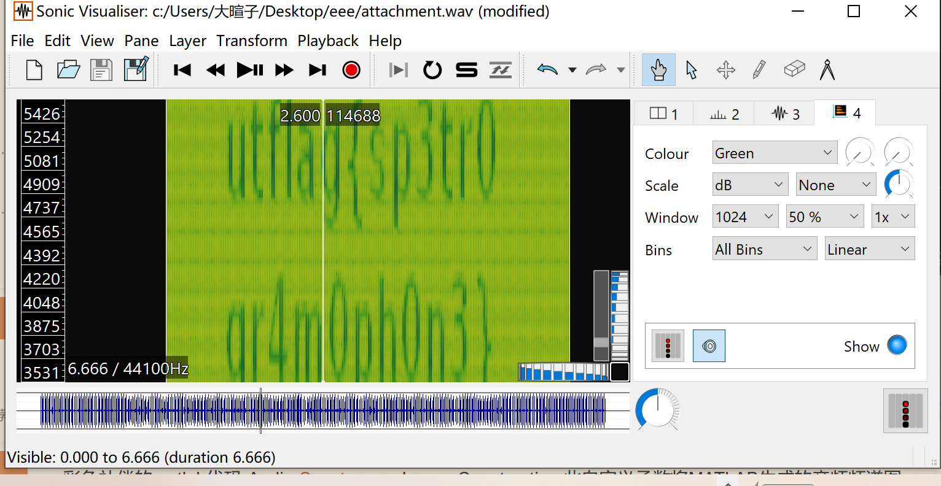
Task: Open the undo history dropdown arrow
Action: (x=572, y=70)
